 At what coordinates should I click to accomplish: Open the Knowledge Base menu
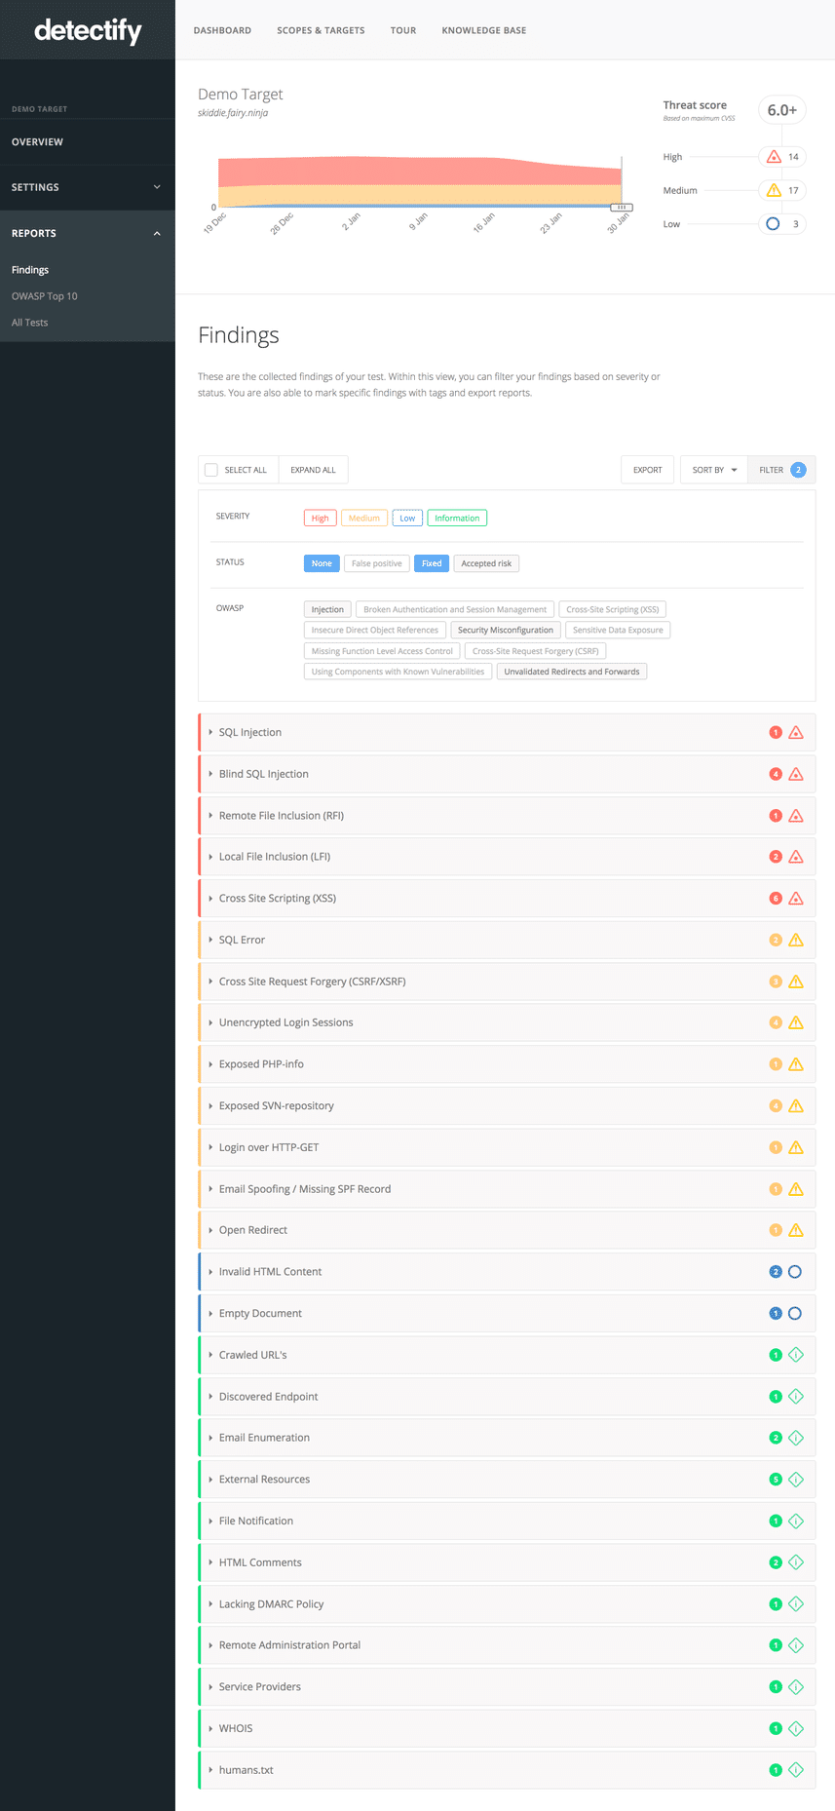(484, 30)
